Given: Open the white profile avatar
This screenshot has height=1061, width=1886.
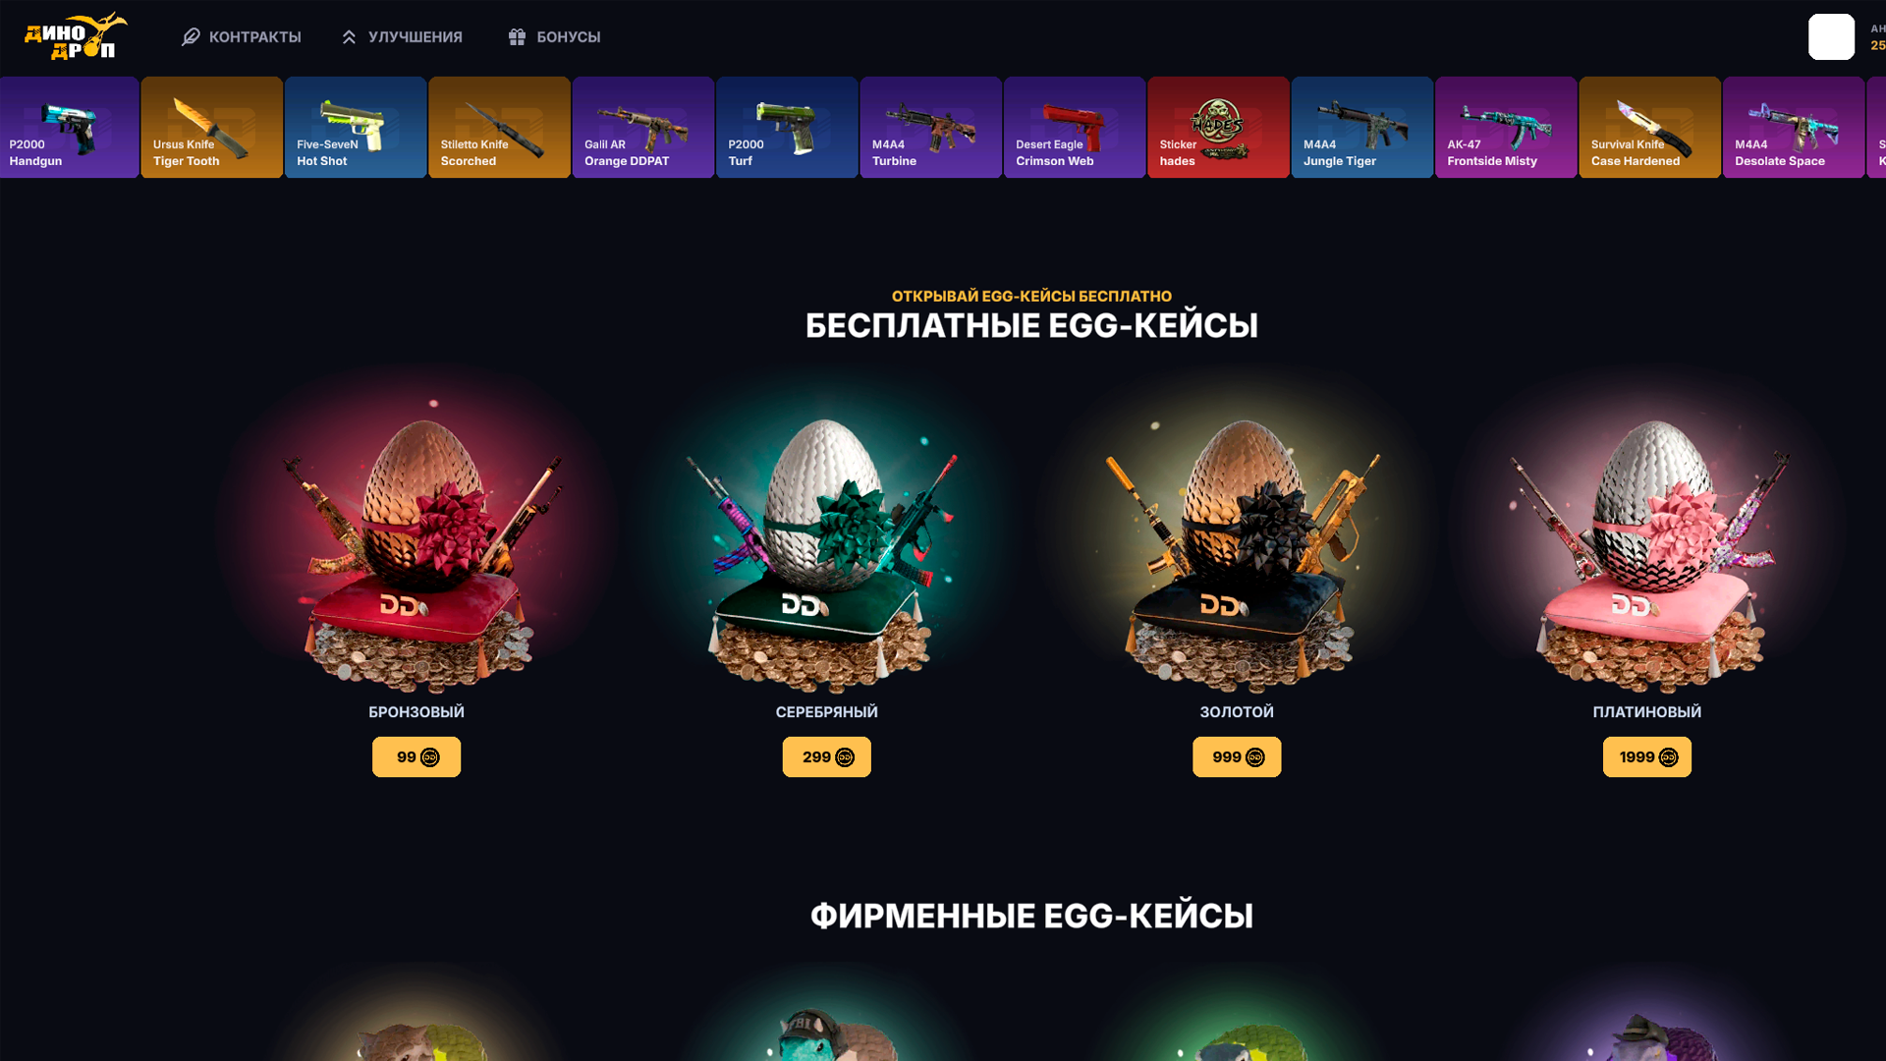Looking at the screenshot, I should click(1831, 36).
